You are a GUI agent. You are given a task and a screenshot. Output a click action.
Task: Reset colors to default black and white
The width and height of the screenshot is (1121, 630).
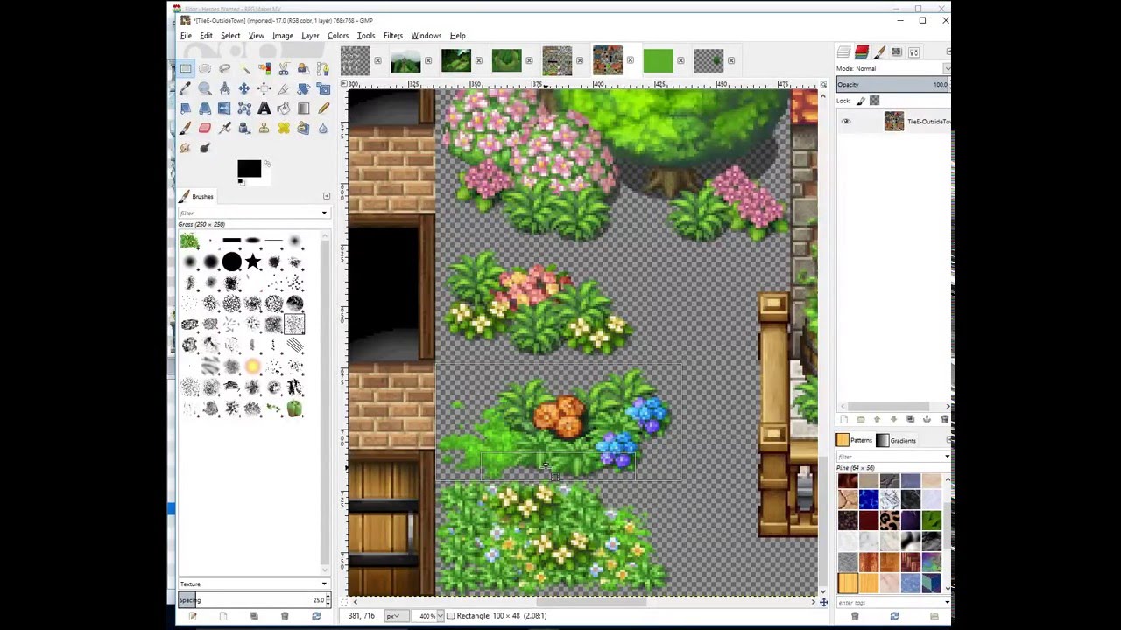click(x=241, y=182)
